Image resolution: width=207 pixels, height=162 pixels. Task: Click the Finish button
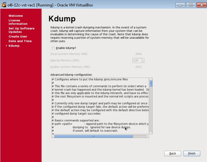(192, 153)
